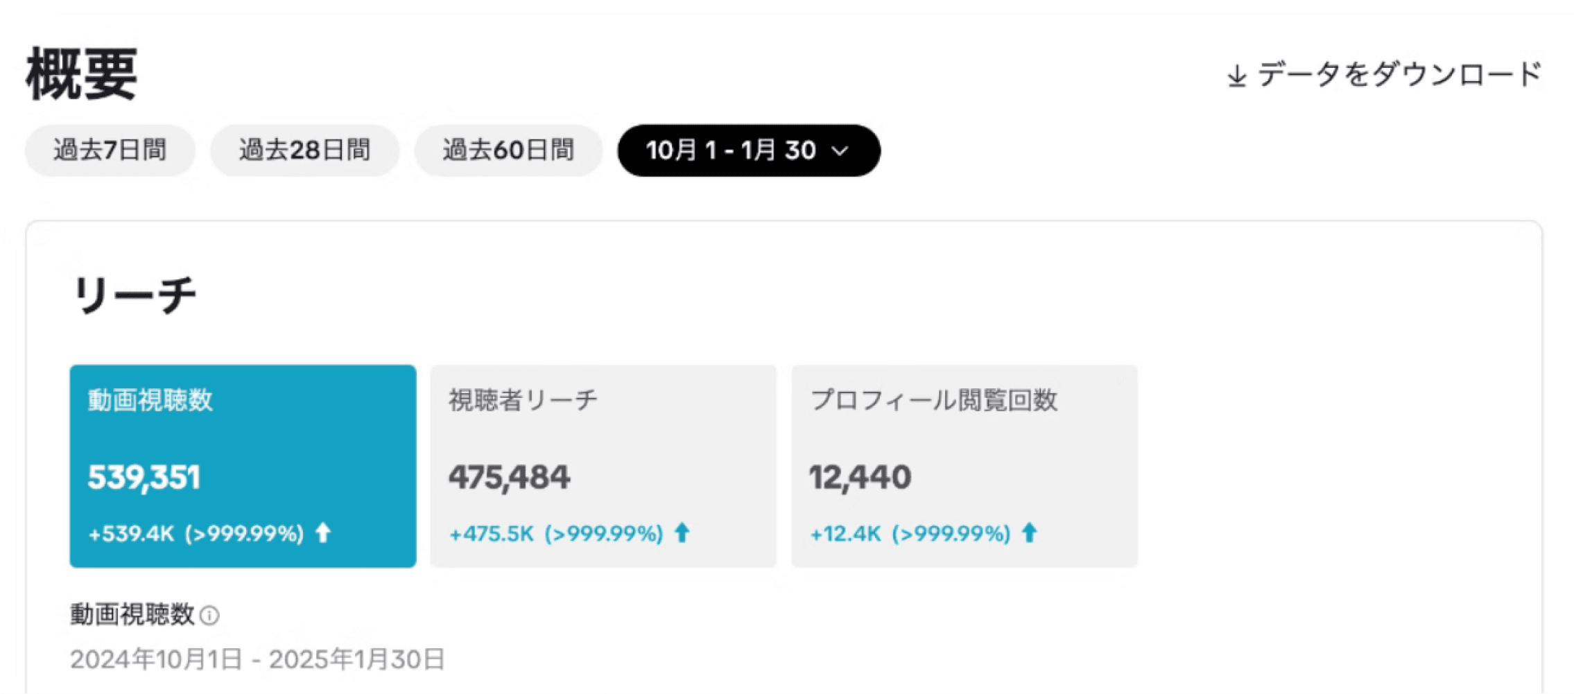The image size is (1574, 694).
Task: Select the 過去28日間 time filter
Action: tap(305, 150)
